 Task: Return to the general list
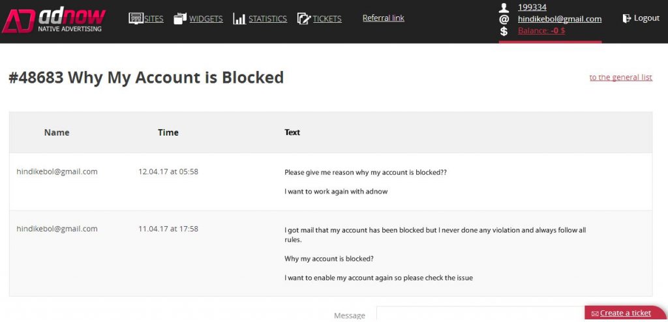[620, 78]
